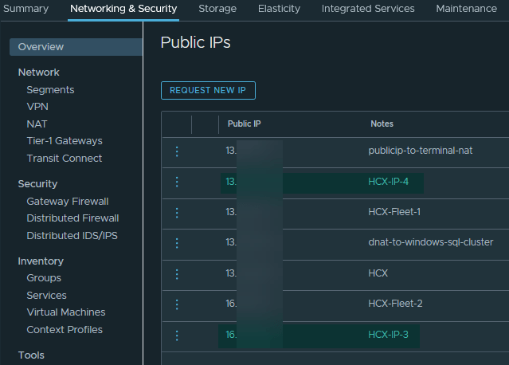Open the Elasticity tab

click(279, 9)
